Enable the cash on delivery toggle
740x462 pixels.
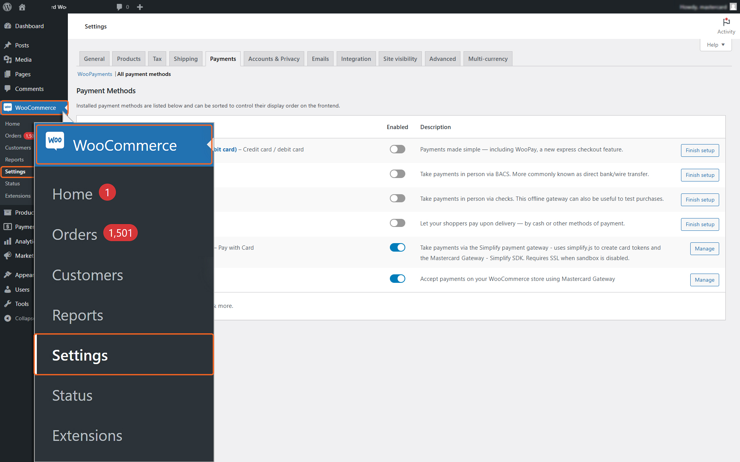[397, 223]
